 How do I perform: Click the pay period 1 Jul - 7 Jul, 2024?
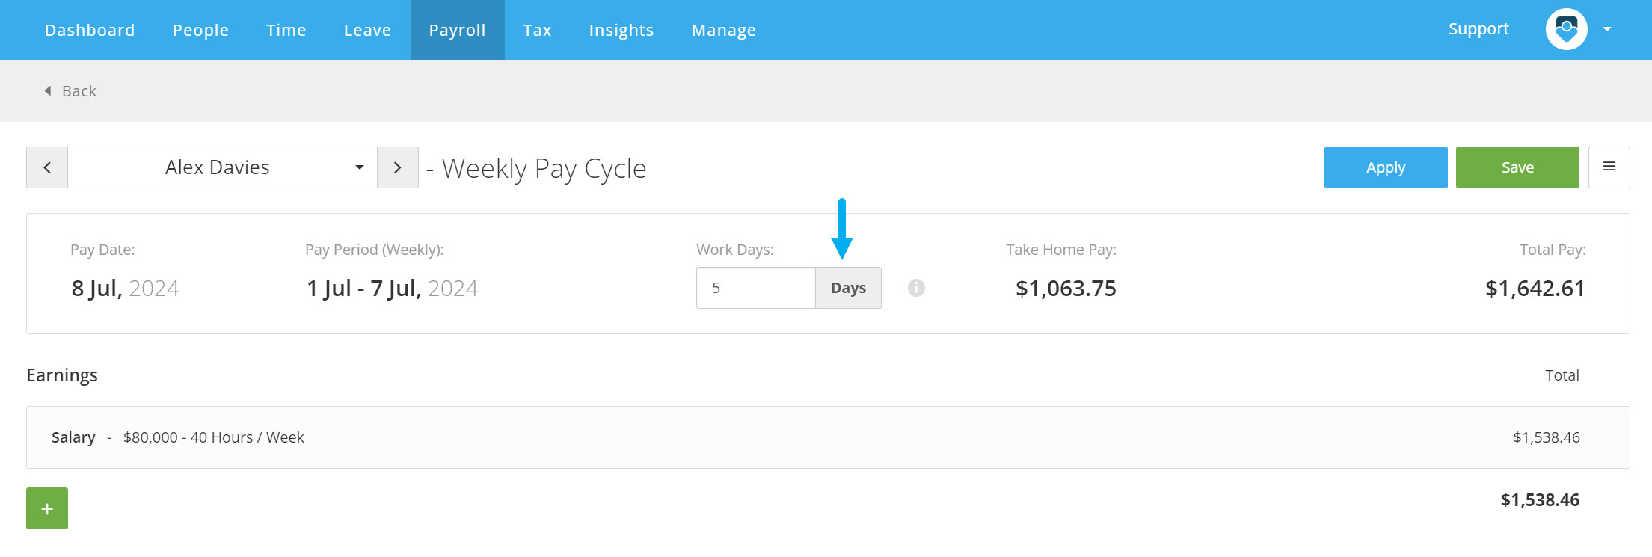[x=392, y=289]
